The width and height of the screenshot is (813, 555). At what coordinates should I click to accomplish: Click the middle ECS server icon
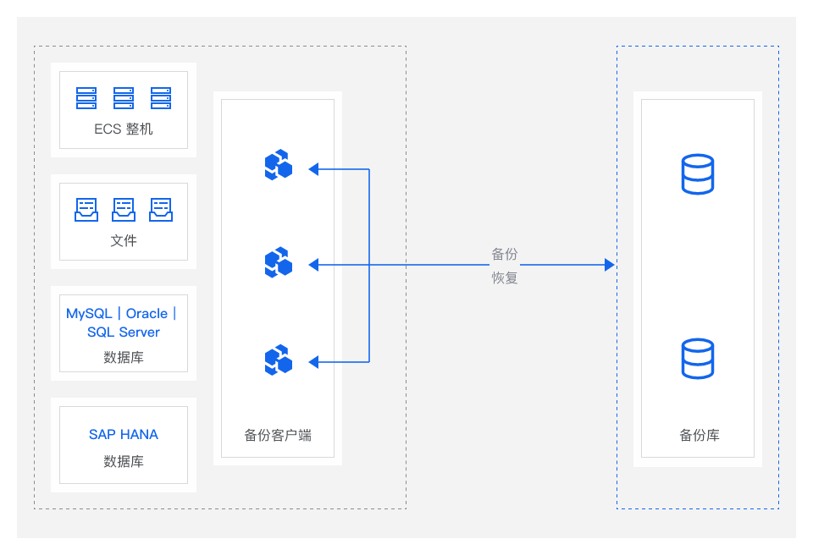click(x=124, y=98)
